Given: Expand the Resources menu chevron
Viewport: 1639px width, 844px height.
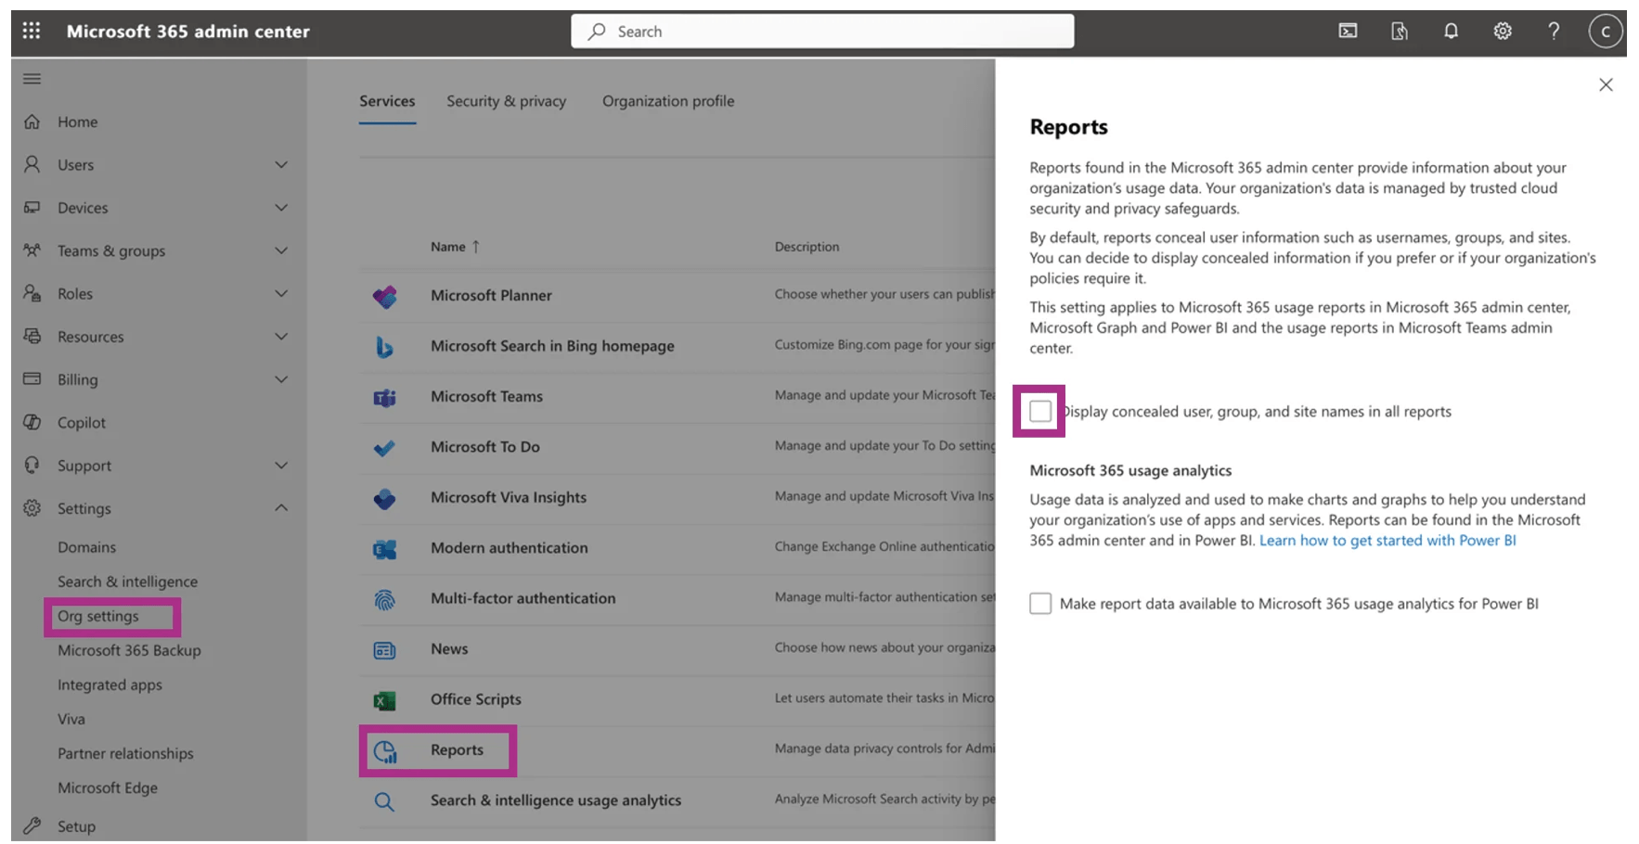Looking at the screenshot, I should click(281, 336).
